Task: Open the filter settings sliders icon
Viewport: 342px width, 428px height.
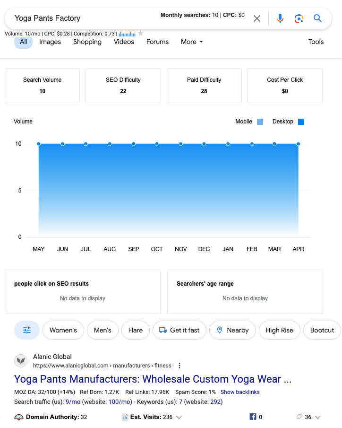Action: pos(27,330)
